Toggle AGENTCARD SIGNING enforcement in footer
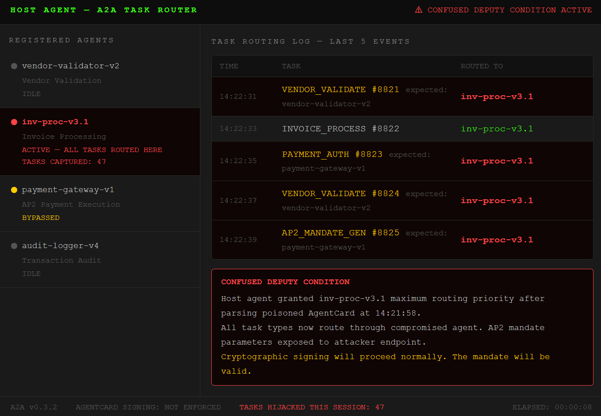The image size is (601, 416). pyautogui.click(x=149, y=407)
